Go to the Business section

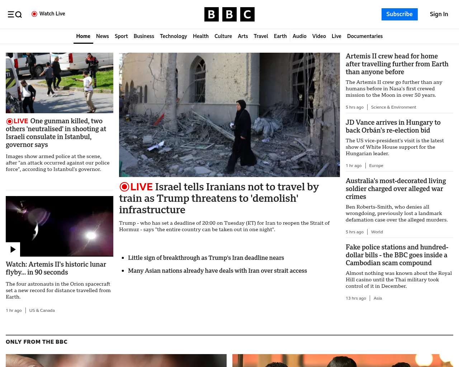pos(144,36)
